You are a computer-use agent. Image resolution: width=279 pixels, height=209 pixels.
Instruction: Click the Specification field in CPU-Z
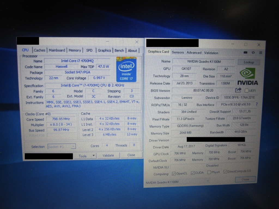point(93,85)
